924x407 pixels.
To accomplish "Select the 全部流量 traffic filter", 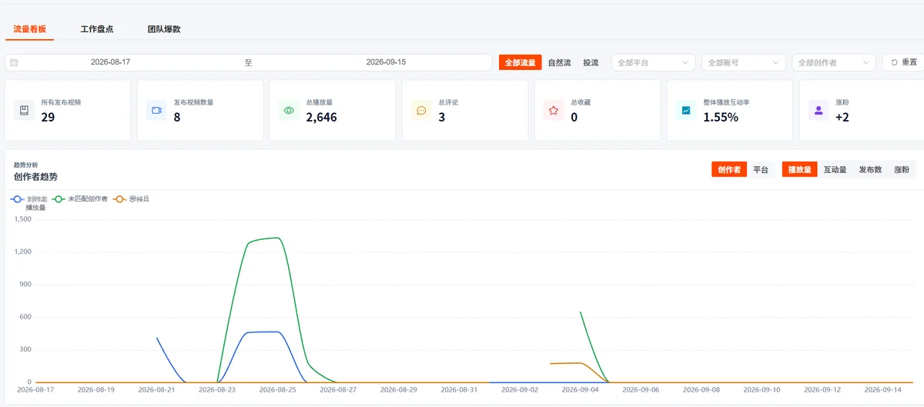I will [521, 62].
